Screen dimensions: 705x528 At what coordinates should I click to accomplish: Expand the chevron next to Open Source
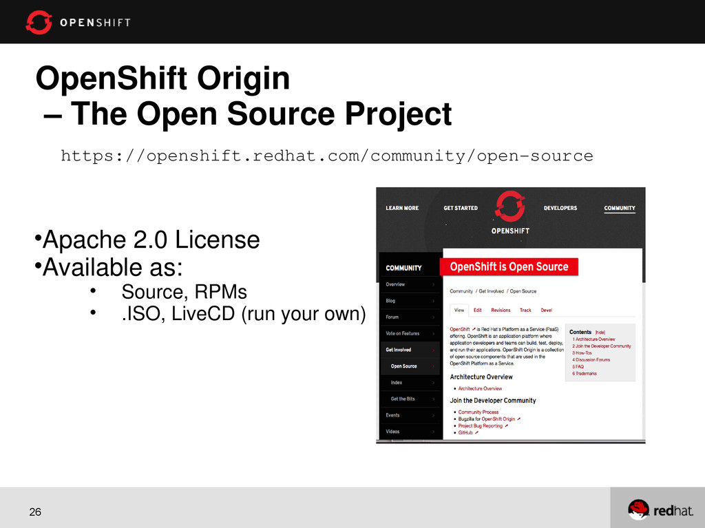click(434, 366)
